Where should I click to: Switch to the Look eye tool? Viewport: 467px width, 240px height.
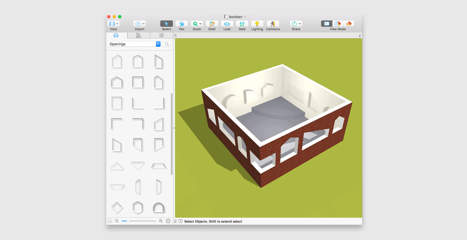[227, 24]
